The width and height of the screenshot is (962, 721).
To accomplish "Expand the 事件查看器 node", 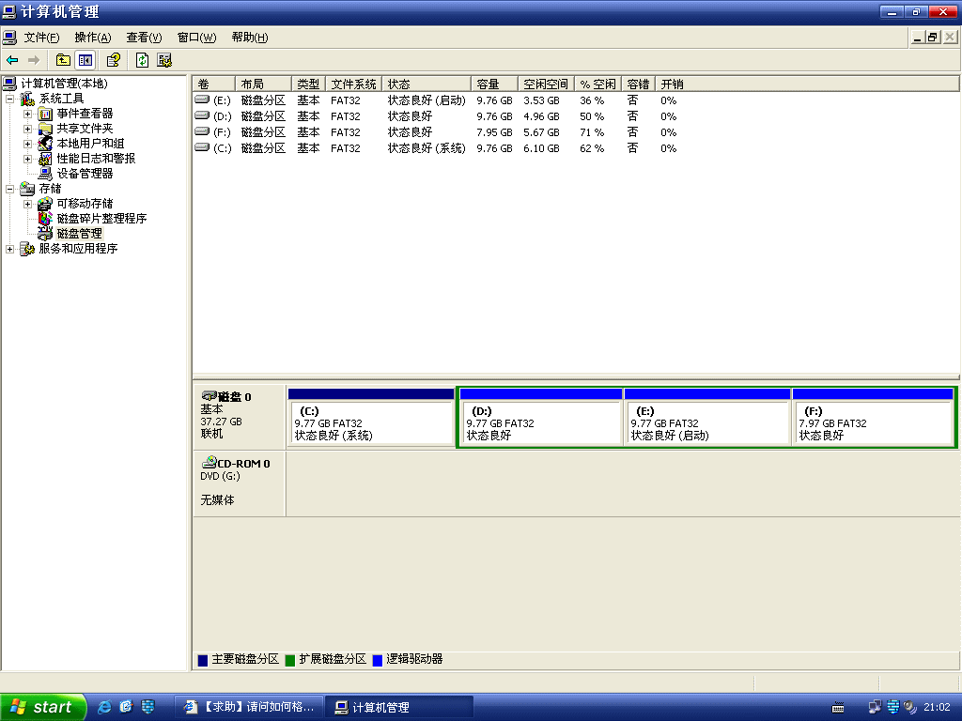I will 28,114.
